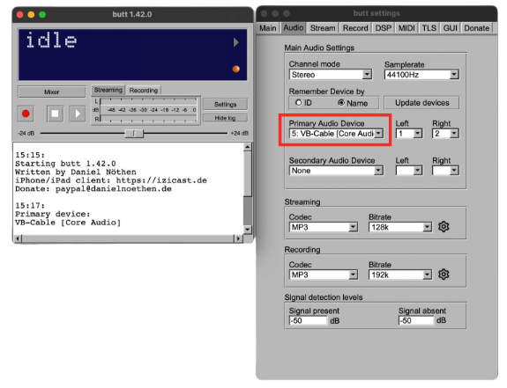Open the Streaming Codec dropdown
This screenshot has height=388, width=507.
[x=324, y=227]
